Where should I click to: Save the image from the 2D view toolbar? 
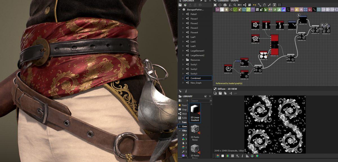tap(220, 93)
